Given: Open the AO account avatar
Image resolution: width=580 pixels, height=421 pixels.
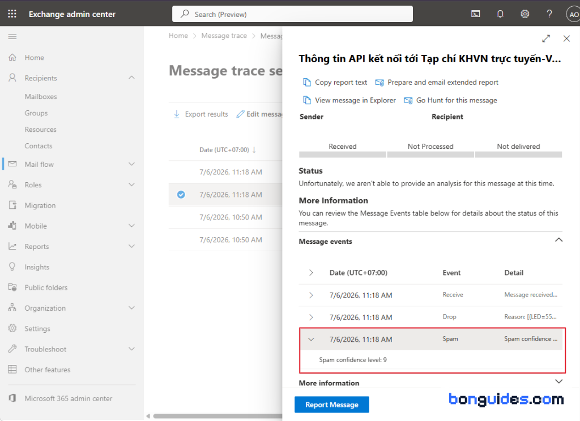Looking at the screenshot, I should coord(573,14).
